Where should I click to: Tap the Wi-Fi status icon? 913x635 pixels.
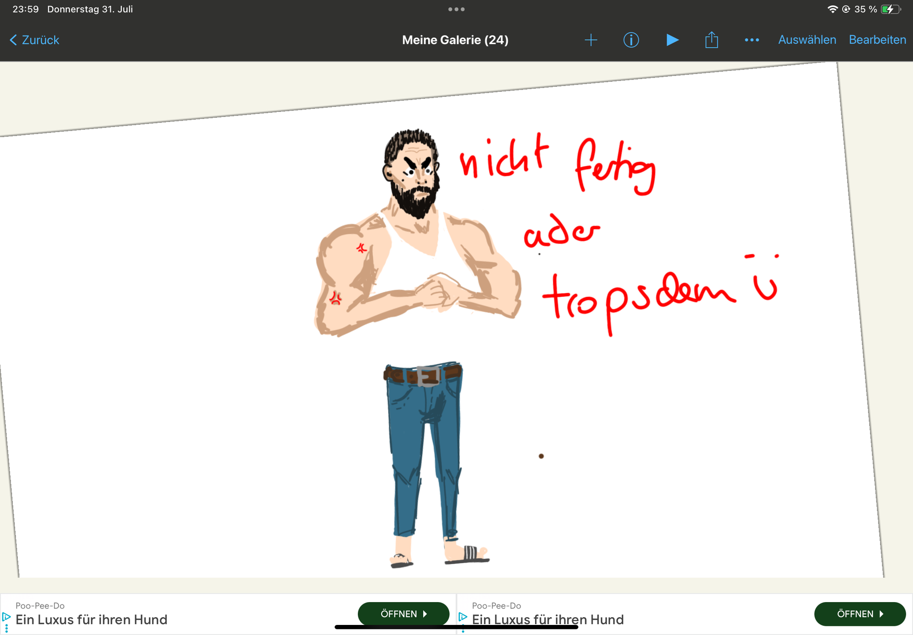pyautogui.click(x=832, y=9)
